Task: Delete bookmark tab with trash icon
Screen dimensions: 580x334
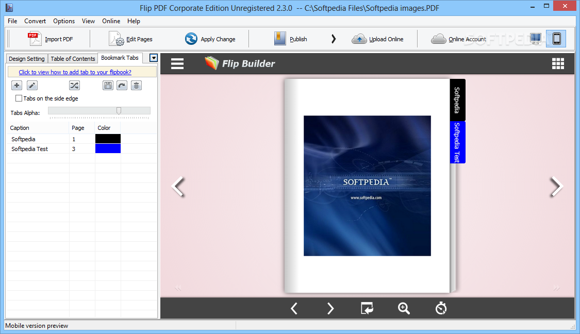Action: 137,86
